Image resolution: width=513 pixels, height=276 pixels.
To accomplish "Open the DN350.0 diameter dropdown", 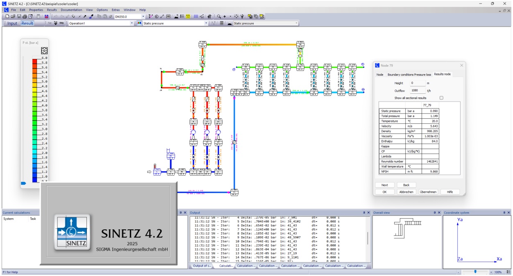I will (143, 16).
